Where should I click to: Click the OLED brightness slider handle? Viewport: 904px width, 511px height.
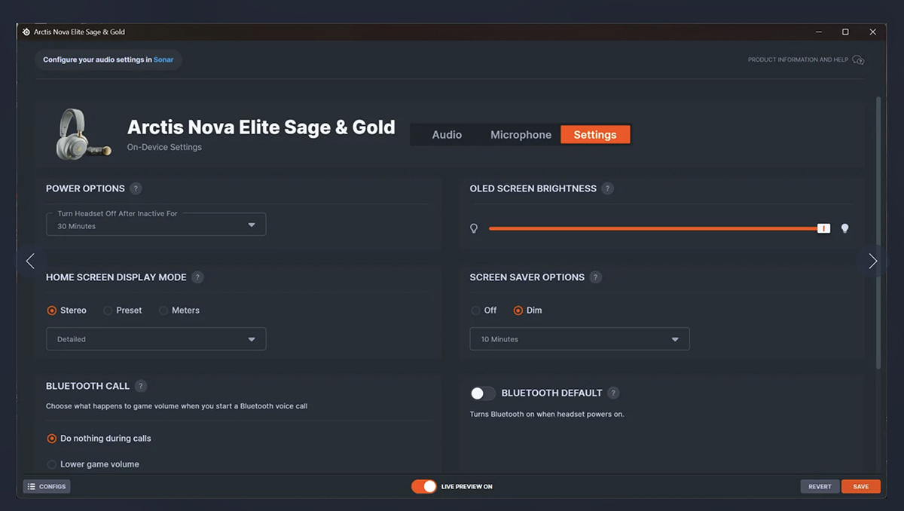click(824, 228)
